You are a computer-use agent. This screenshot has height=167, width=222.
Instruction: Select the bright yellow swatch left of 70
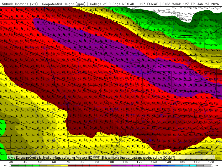[x=65, y=166]
